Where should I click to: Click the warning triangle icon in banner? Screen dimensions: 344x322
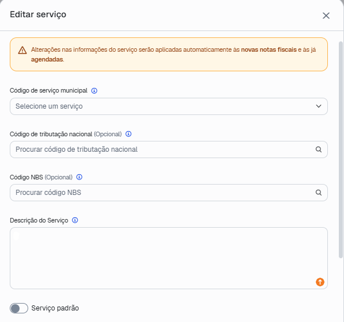(22, 50)
